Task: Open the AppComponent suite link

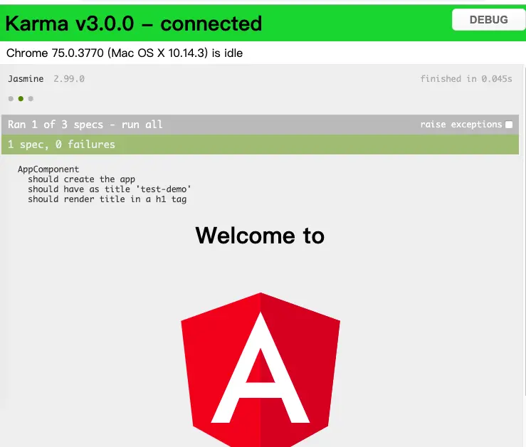Action: click(48, 169)
